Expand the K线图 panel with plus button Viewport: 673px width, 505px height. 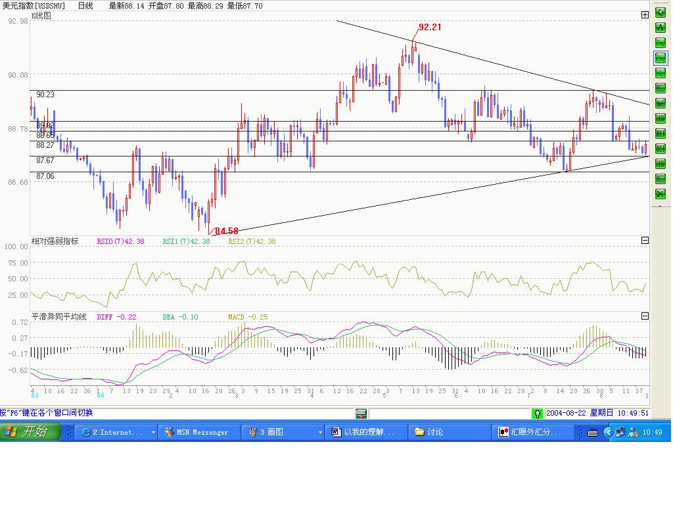click(x=645, y=15)
